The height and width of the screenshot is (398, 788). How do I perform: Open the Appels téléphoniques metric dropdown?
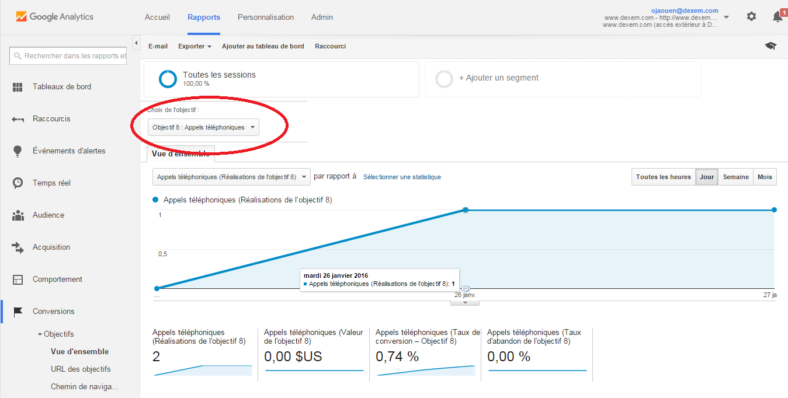(231, 176)
